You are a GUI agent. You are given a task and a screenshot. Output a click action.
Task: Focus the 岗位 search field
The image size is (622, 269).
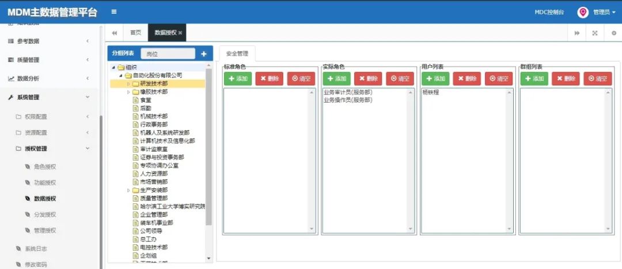[x=168, y=54]
